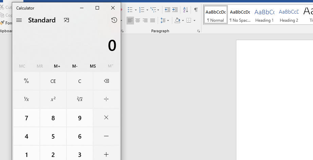
Task: Open the calculator navigation hamburger menu
Action: [x=19, y=20]
